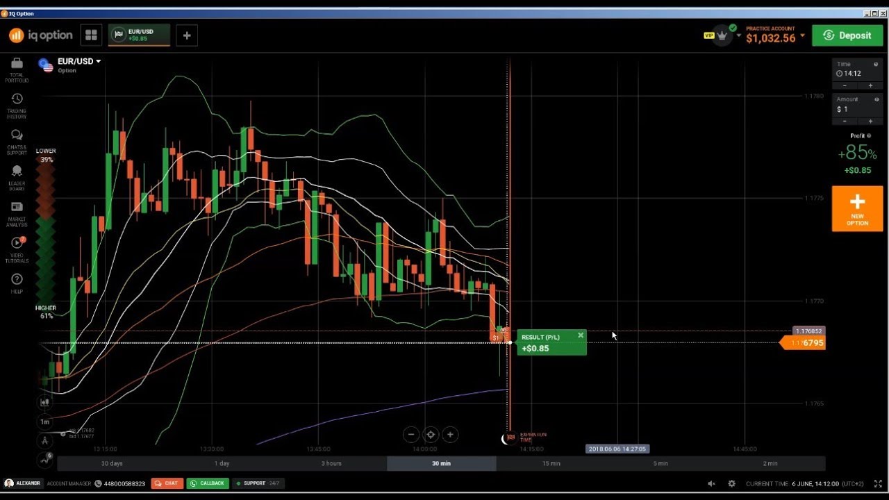The height and width of the screenshot is (500, 889).
Task: Select the 30 min timeframe
Action: click(x=441, y=463)
